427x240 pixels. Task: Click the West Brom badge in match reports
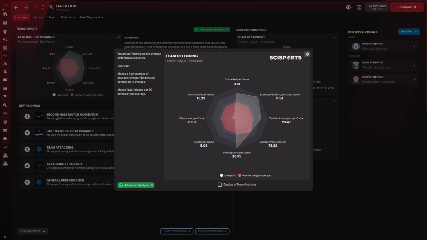pyautogui.click(x=356, y=65)
